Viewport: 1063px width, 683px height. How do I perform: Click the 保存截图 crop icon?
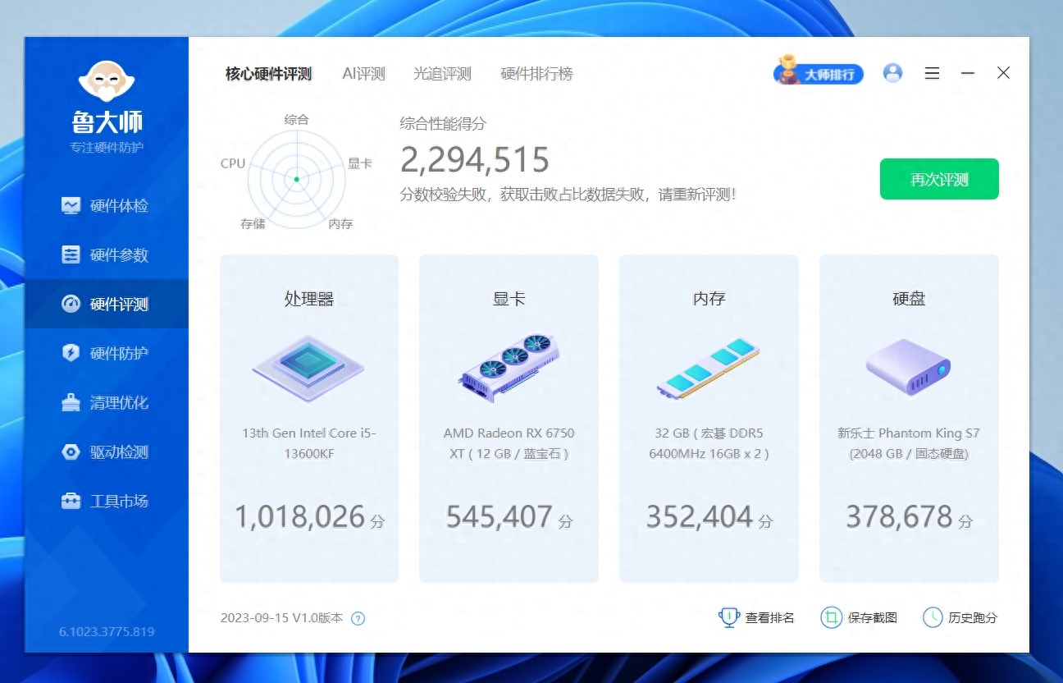coord(832,617)
